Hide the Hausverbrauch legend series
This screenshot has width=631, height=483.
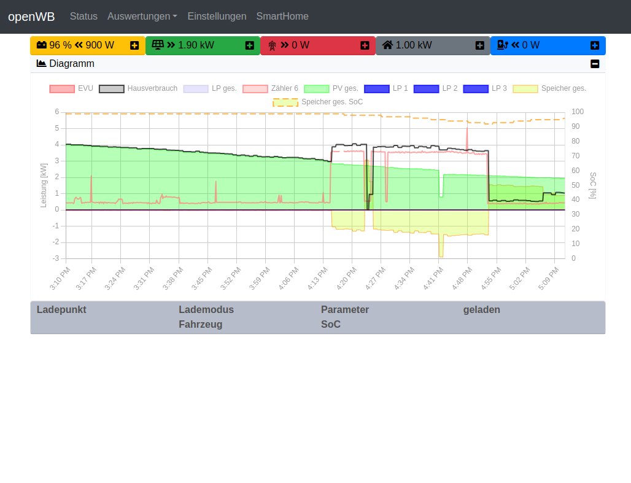tap(112, 89)
